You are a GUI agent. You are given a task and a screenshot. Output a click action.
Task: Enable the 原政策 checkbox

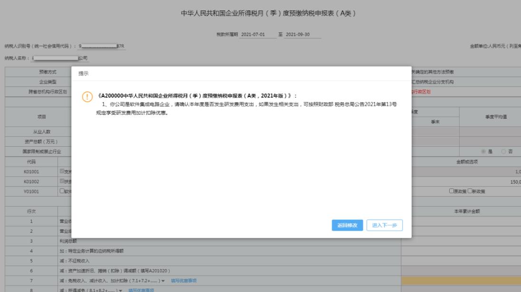(452, 191)
